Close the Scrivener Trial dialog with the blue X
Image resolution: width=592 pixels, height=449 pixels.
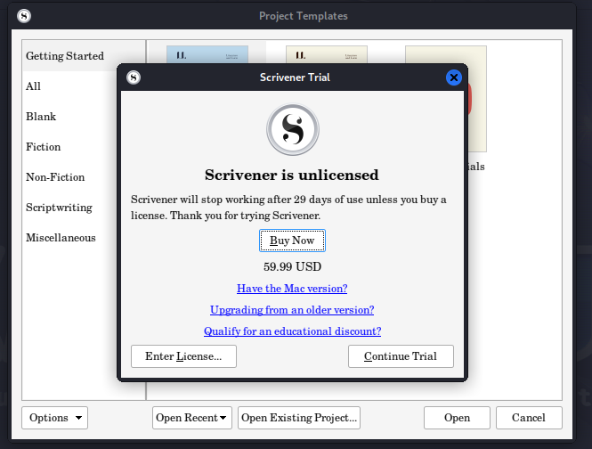point(454,78)
